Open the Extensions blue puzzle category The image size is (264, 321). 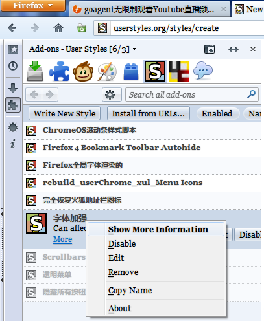[59, 71]
